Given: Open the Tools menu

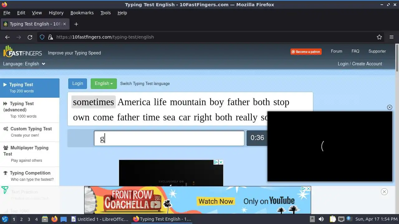Looking at the screenshot, I should (x=106, y=13).
